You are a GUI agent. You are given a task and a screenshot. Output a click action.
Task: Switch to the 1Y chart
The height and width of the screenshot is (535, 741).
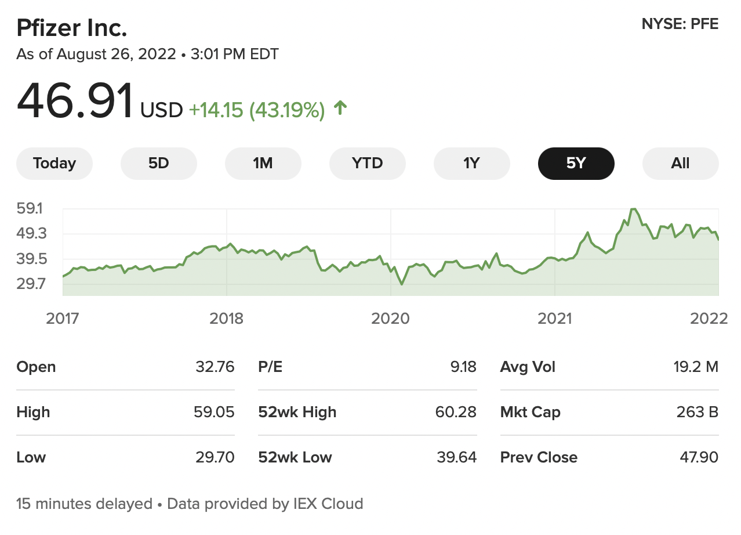tap(471, 164)
